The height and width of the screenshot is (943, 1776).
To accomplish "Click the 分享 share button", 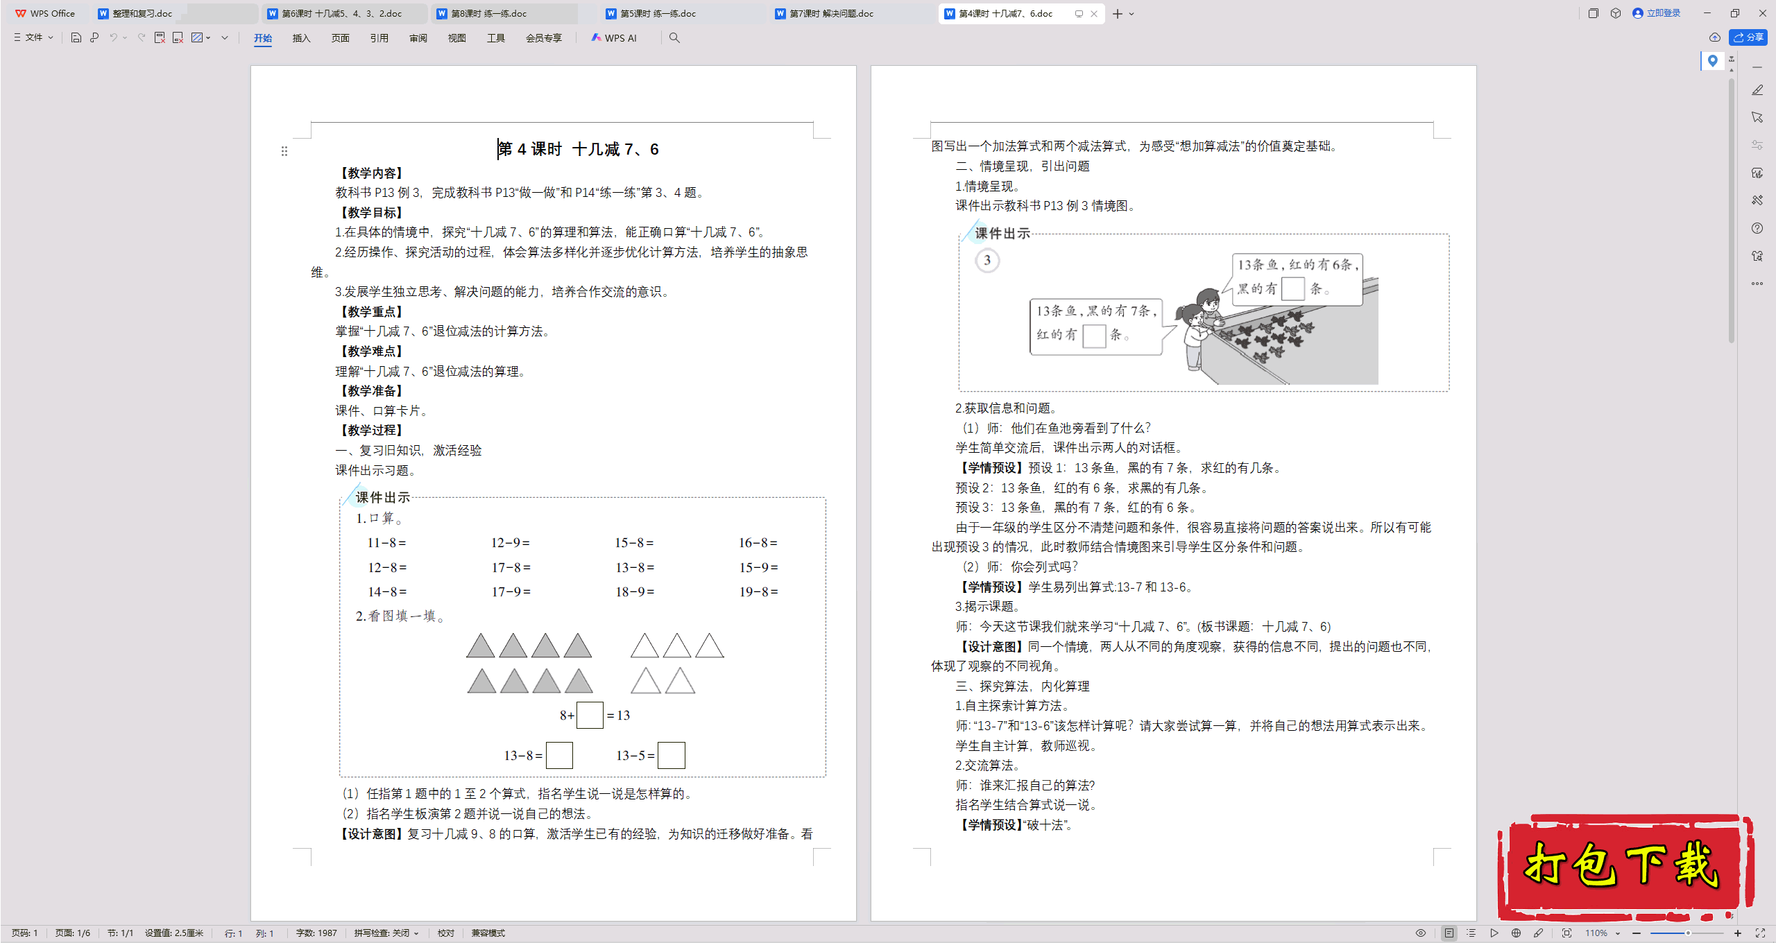I will click(x=1748, y=37).
